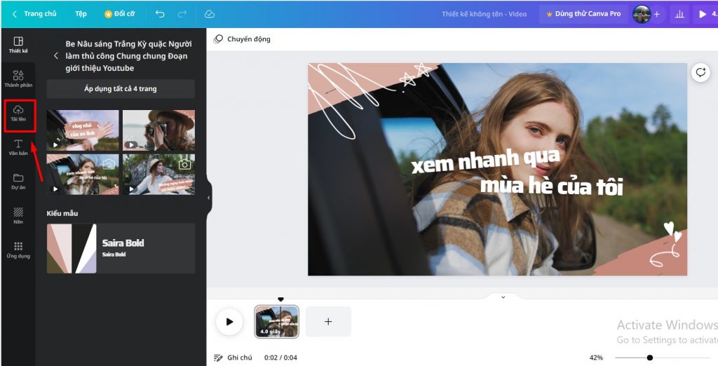Select the photographer with camera template page
The image size is (718, 366).
pos(159,130)
